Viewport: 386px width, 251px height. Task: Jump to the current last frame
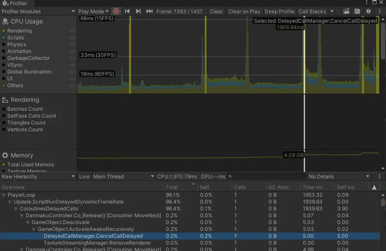pyautogui.click(x=149, y=12)
